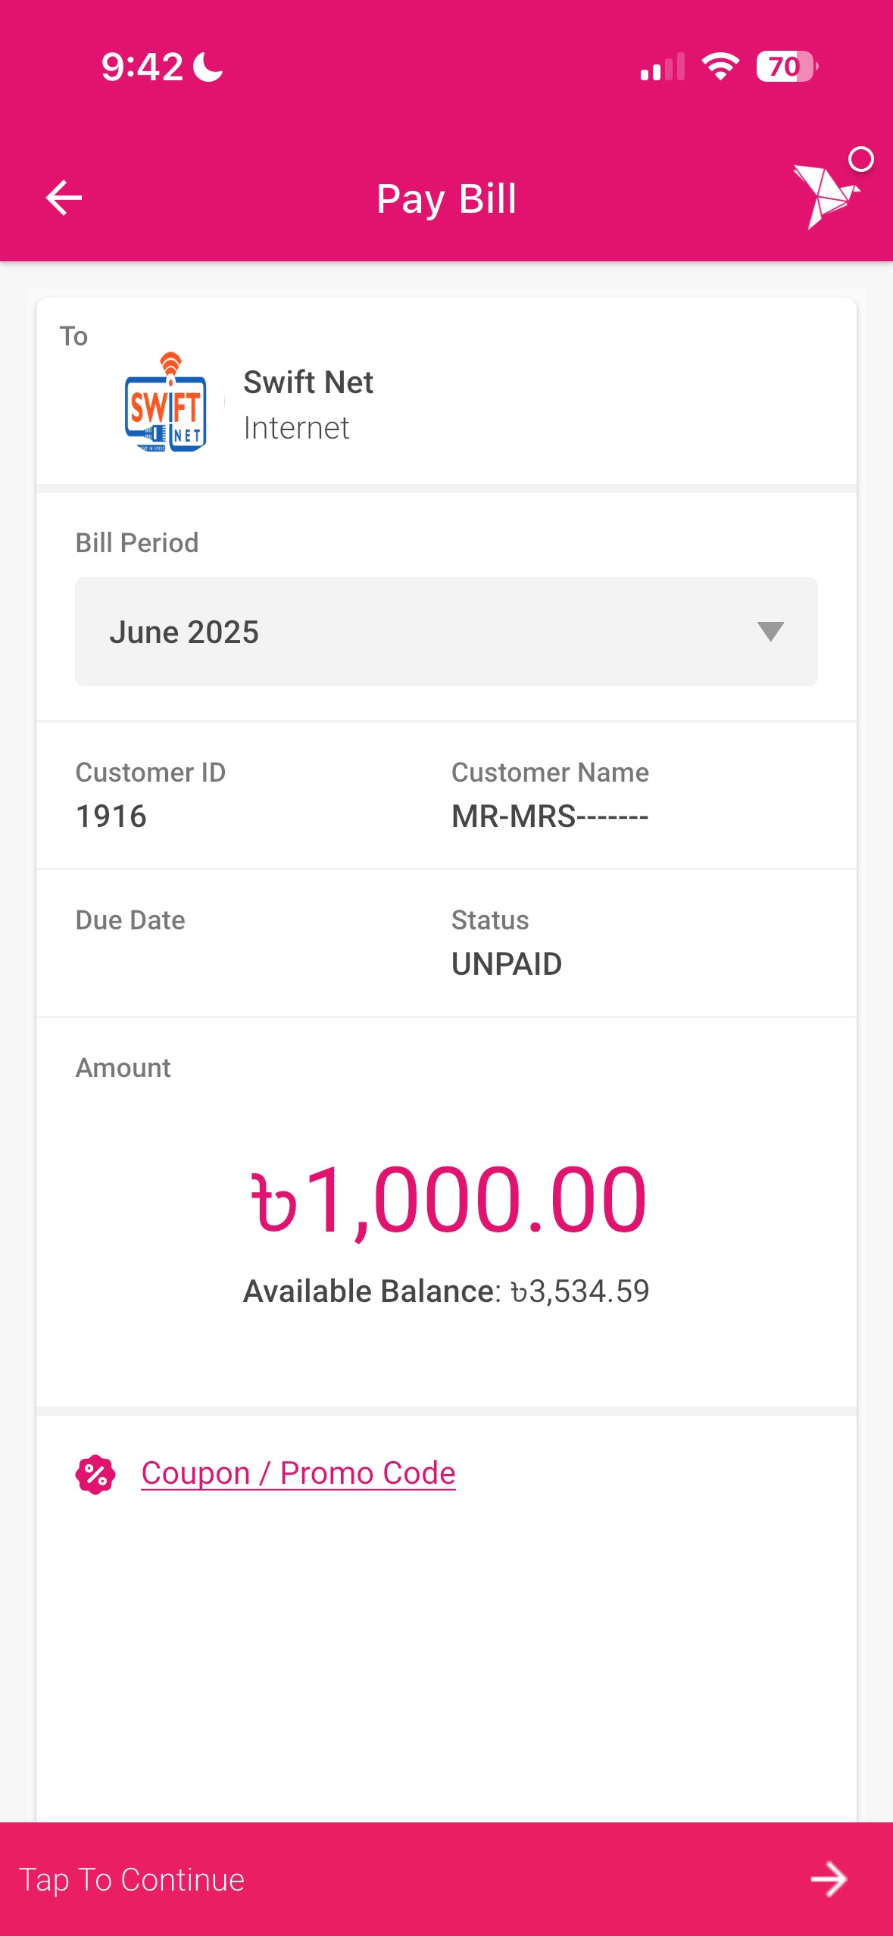
Task: Tap the right arrow to continue
Action: (x=828, y=1878)
